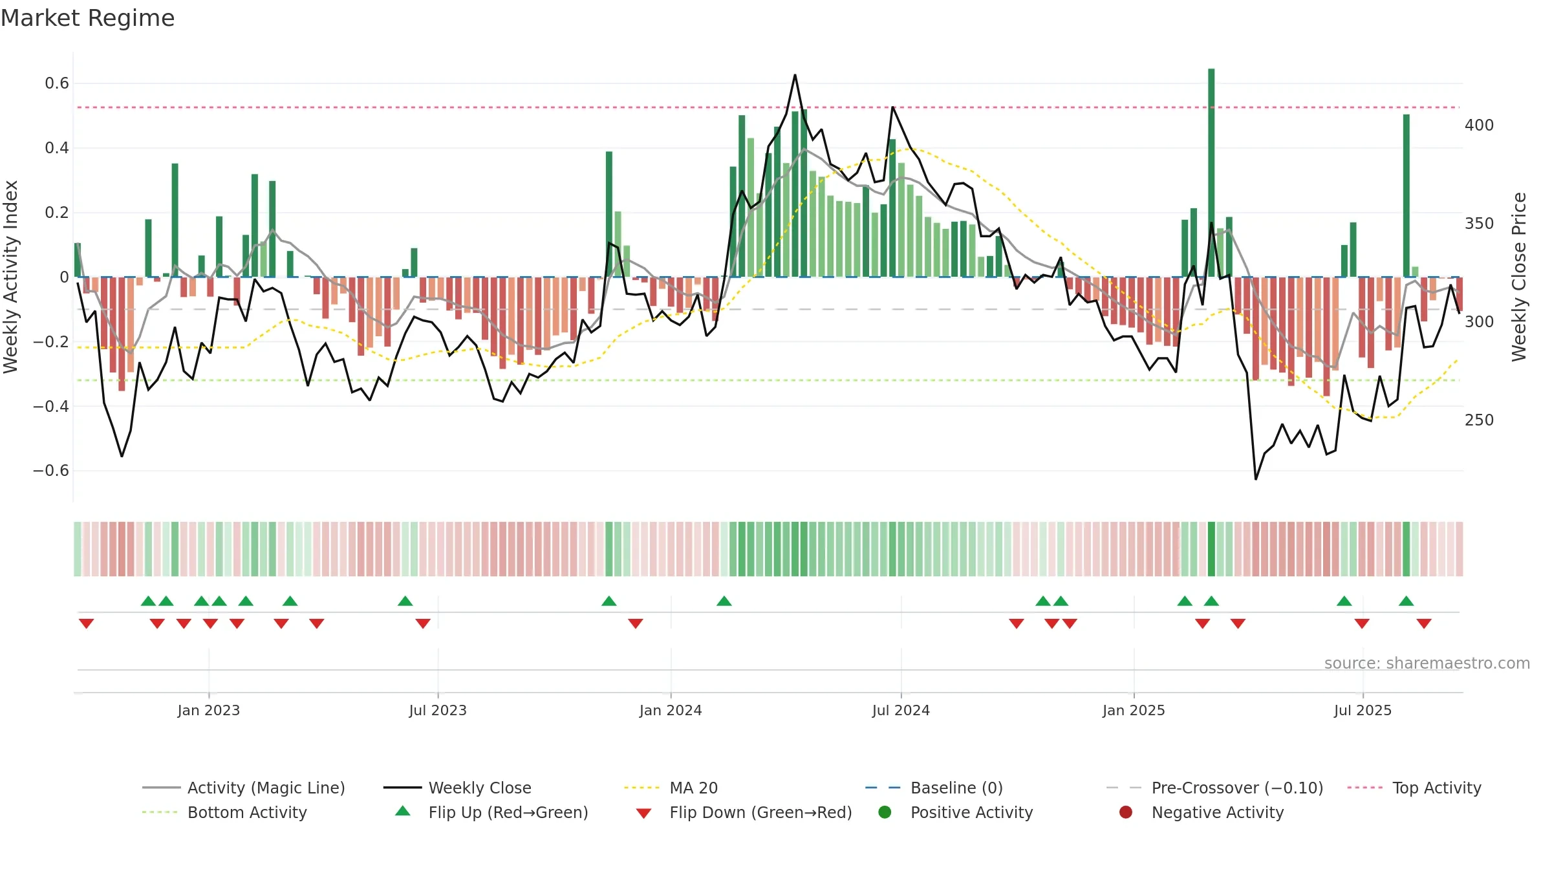Click the yellow dotted MA 20 legend line
Viewport: 1552px width, 873px height.
641,788
